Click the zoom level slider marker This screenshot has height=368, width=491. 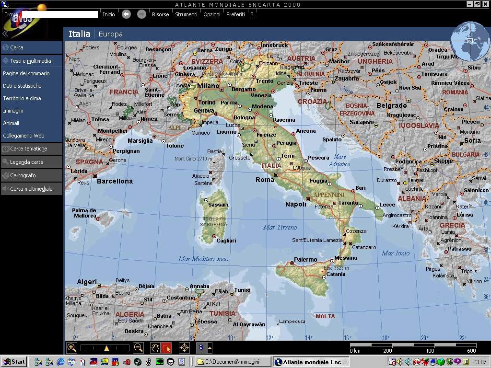pyautogui.click(x=107, y=348)
